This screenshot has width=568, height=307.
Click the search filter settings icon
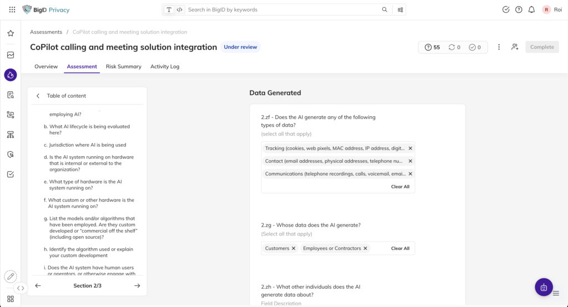400,10
